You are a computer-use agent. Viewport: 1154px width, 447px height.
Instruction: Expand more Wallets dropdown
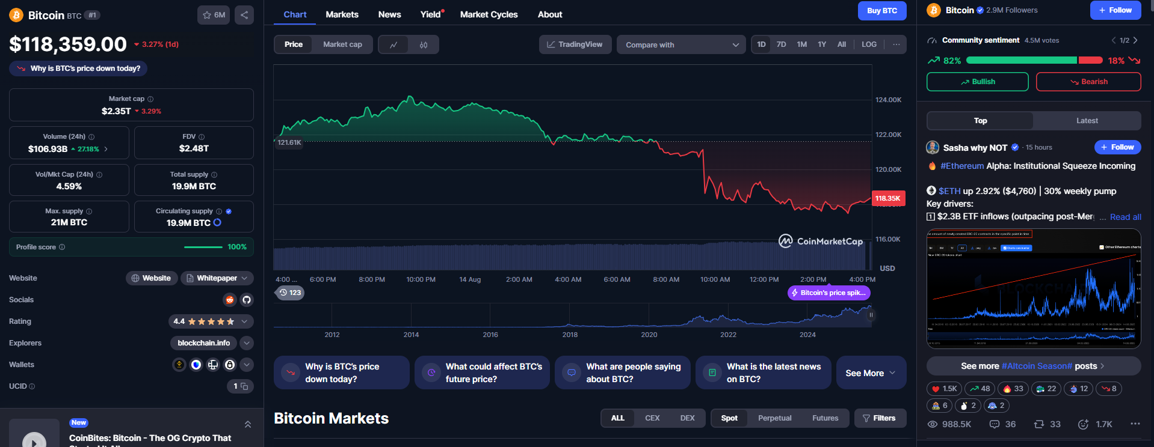(247, 365)
